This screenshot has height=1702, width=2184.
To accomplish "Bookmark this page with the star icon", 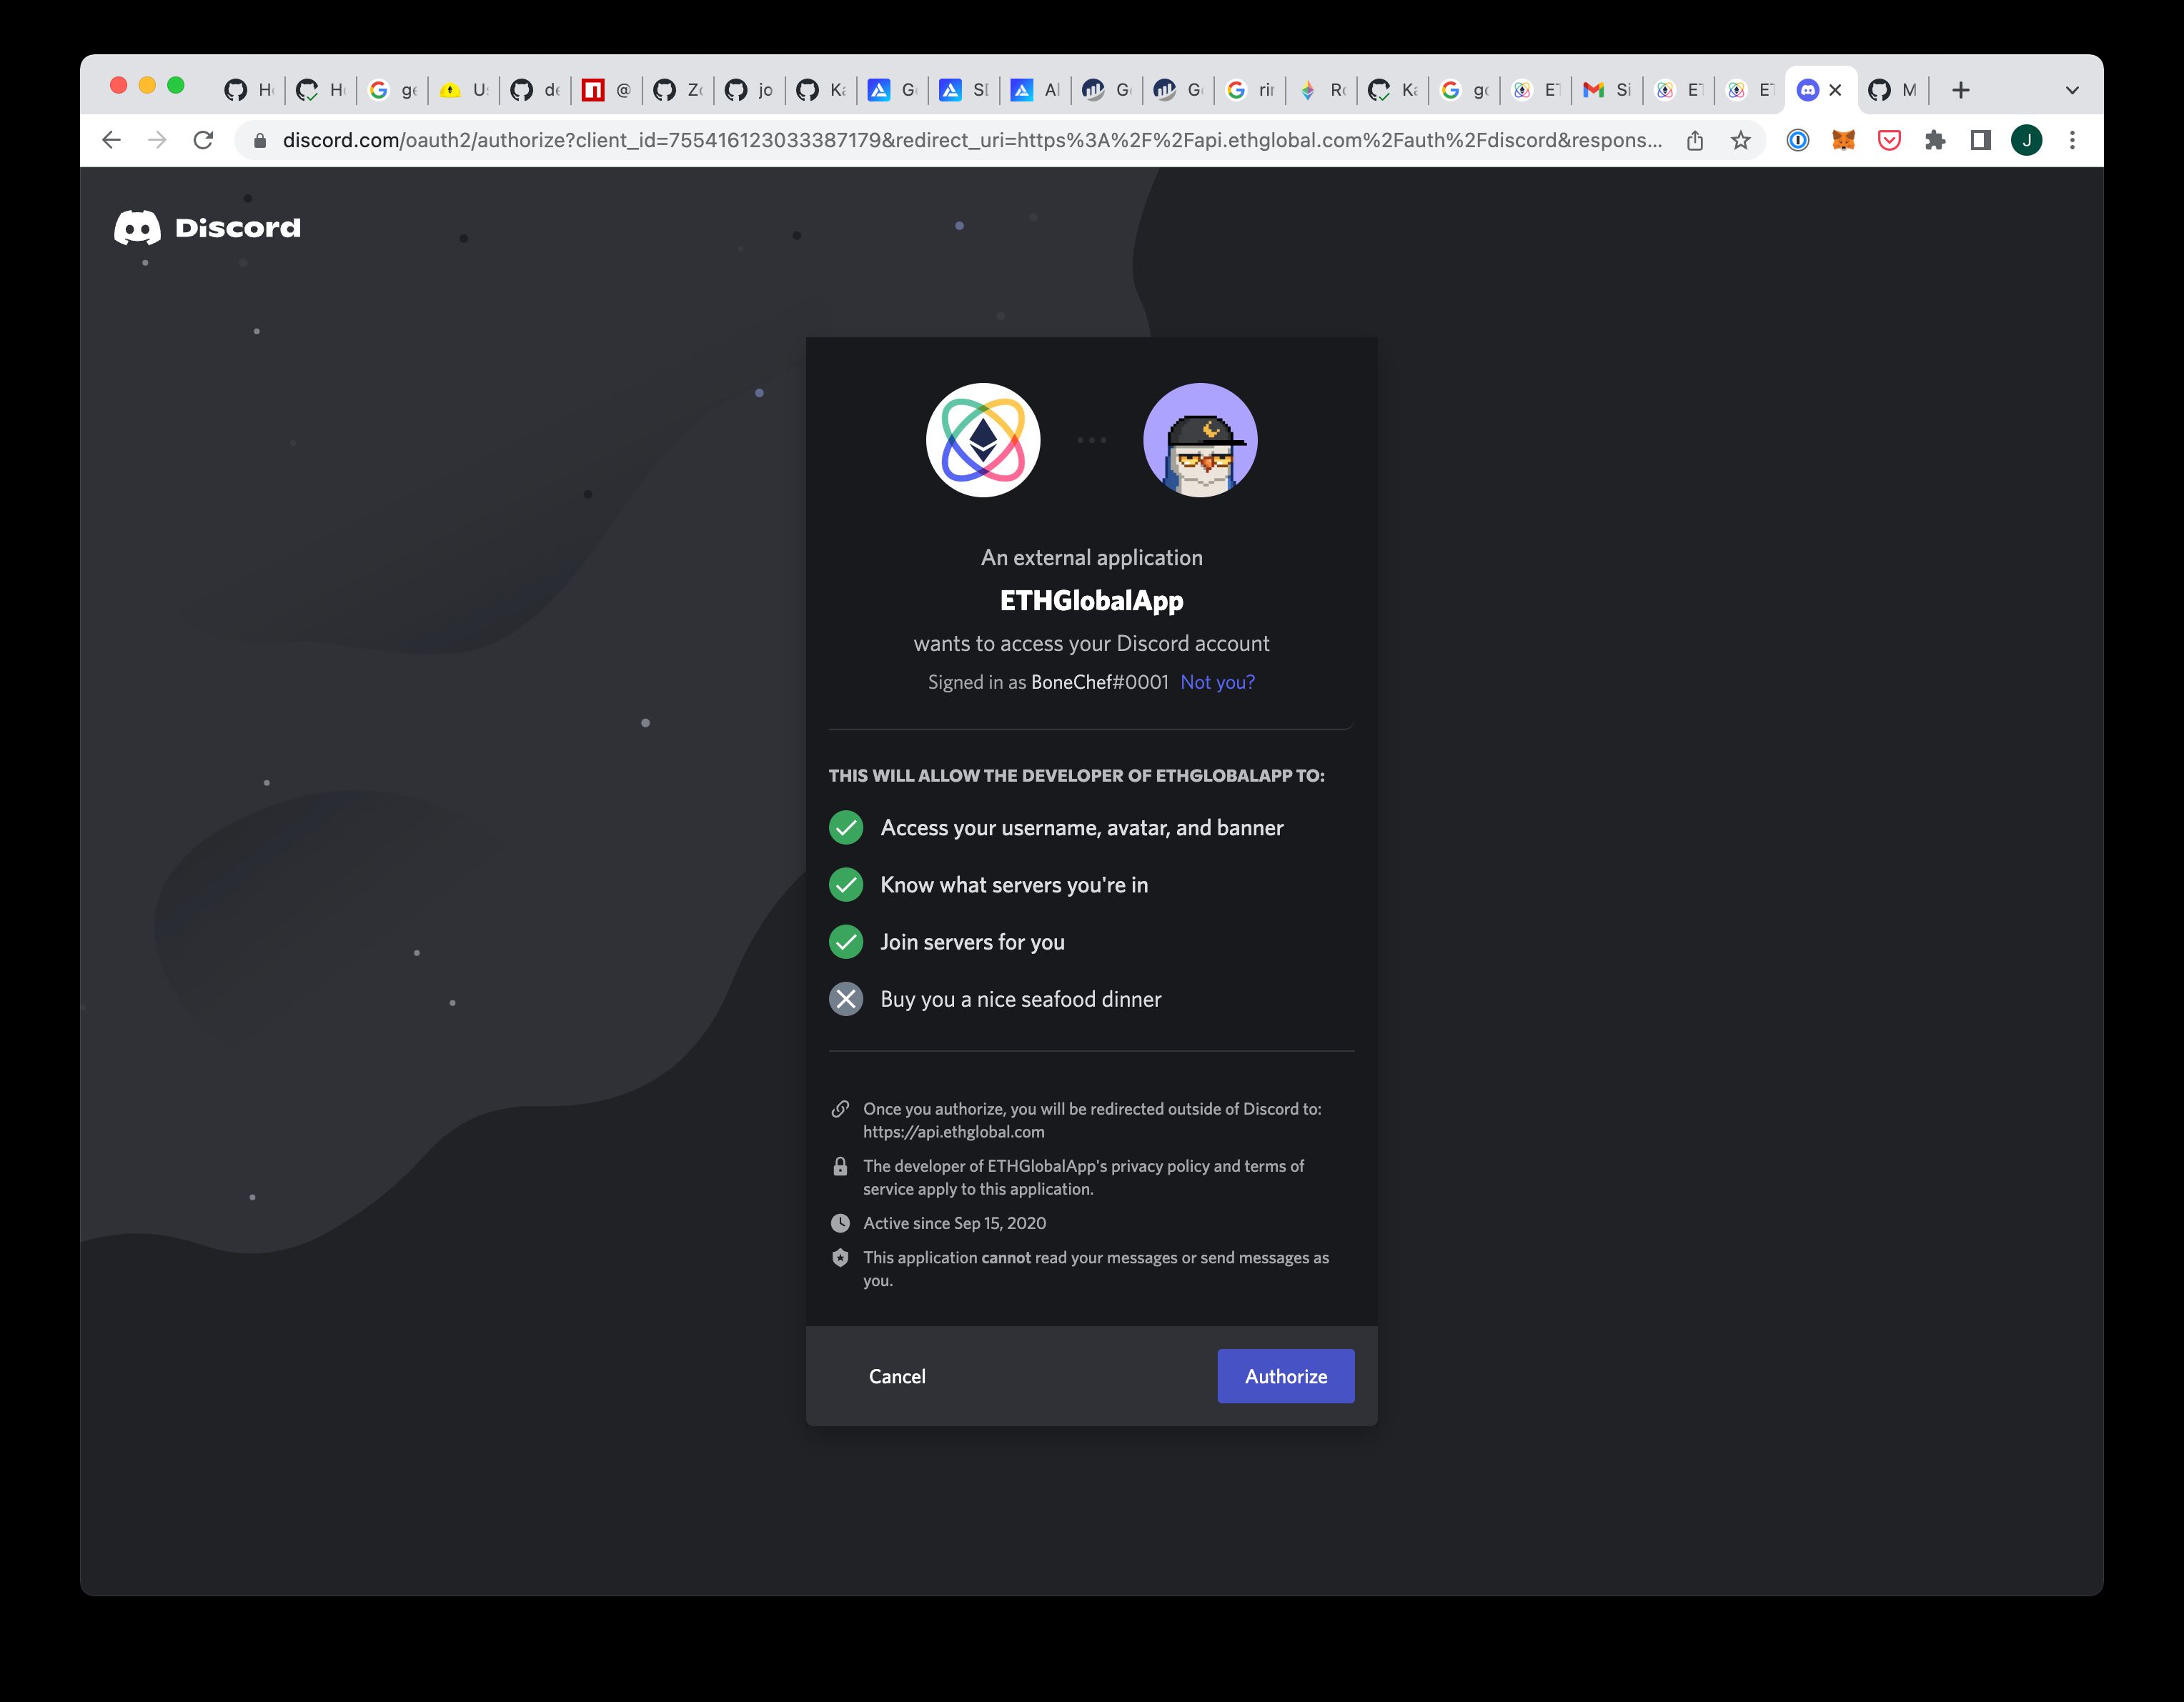I will 1741,140.
